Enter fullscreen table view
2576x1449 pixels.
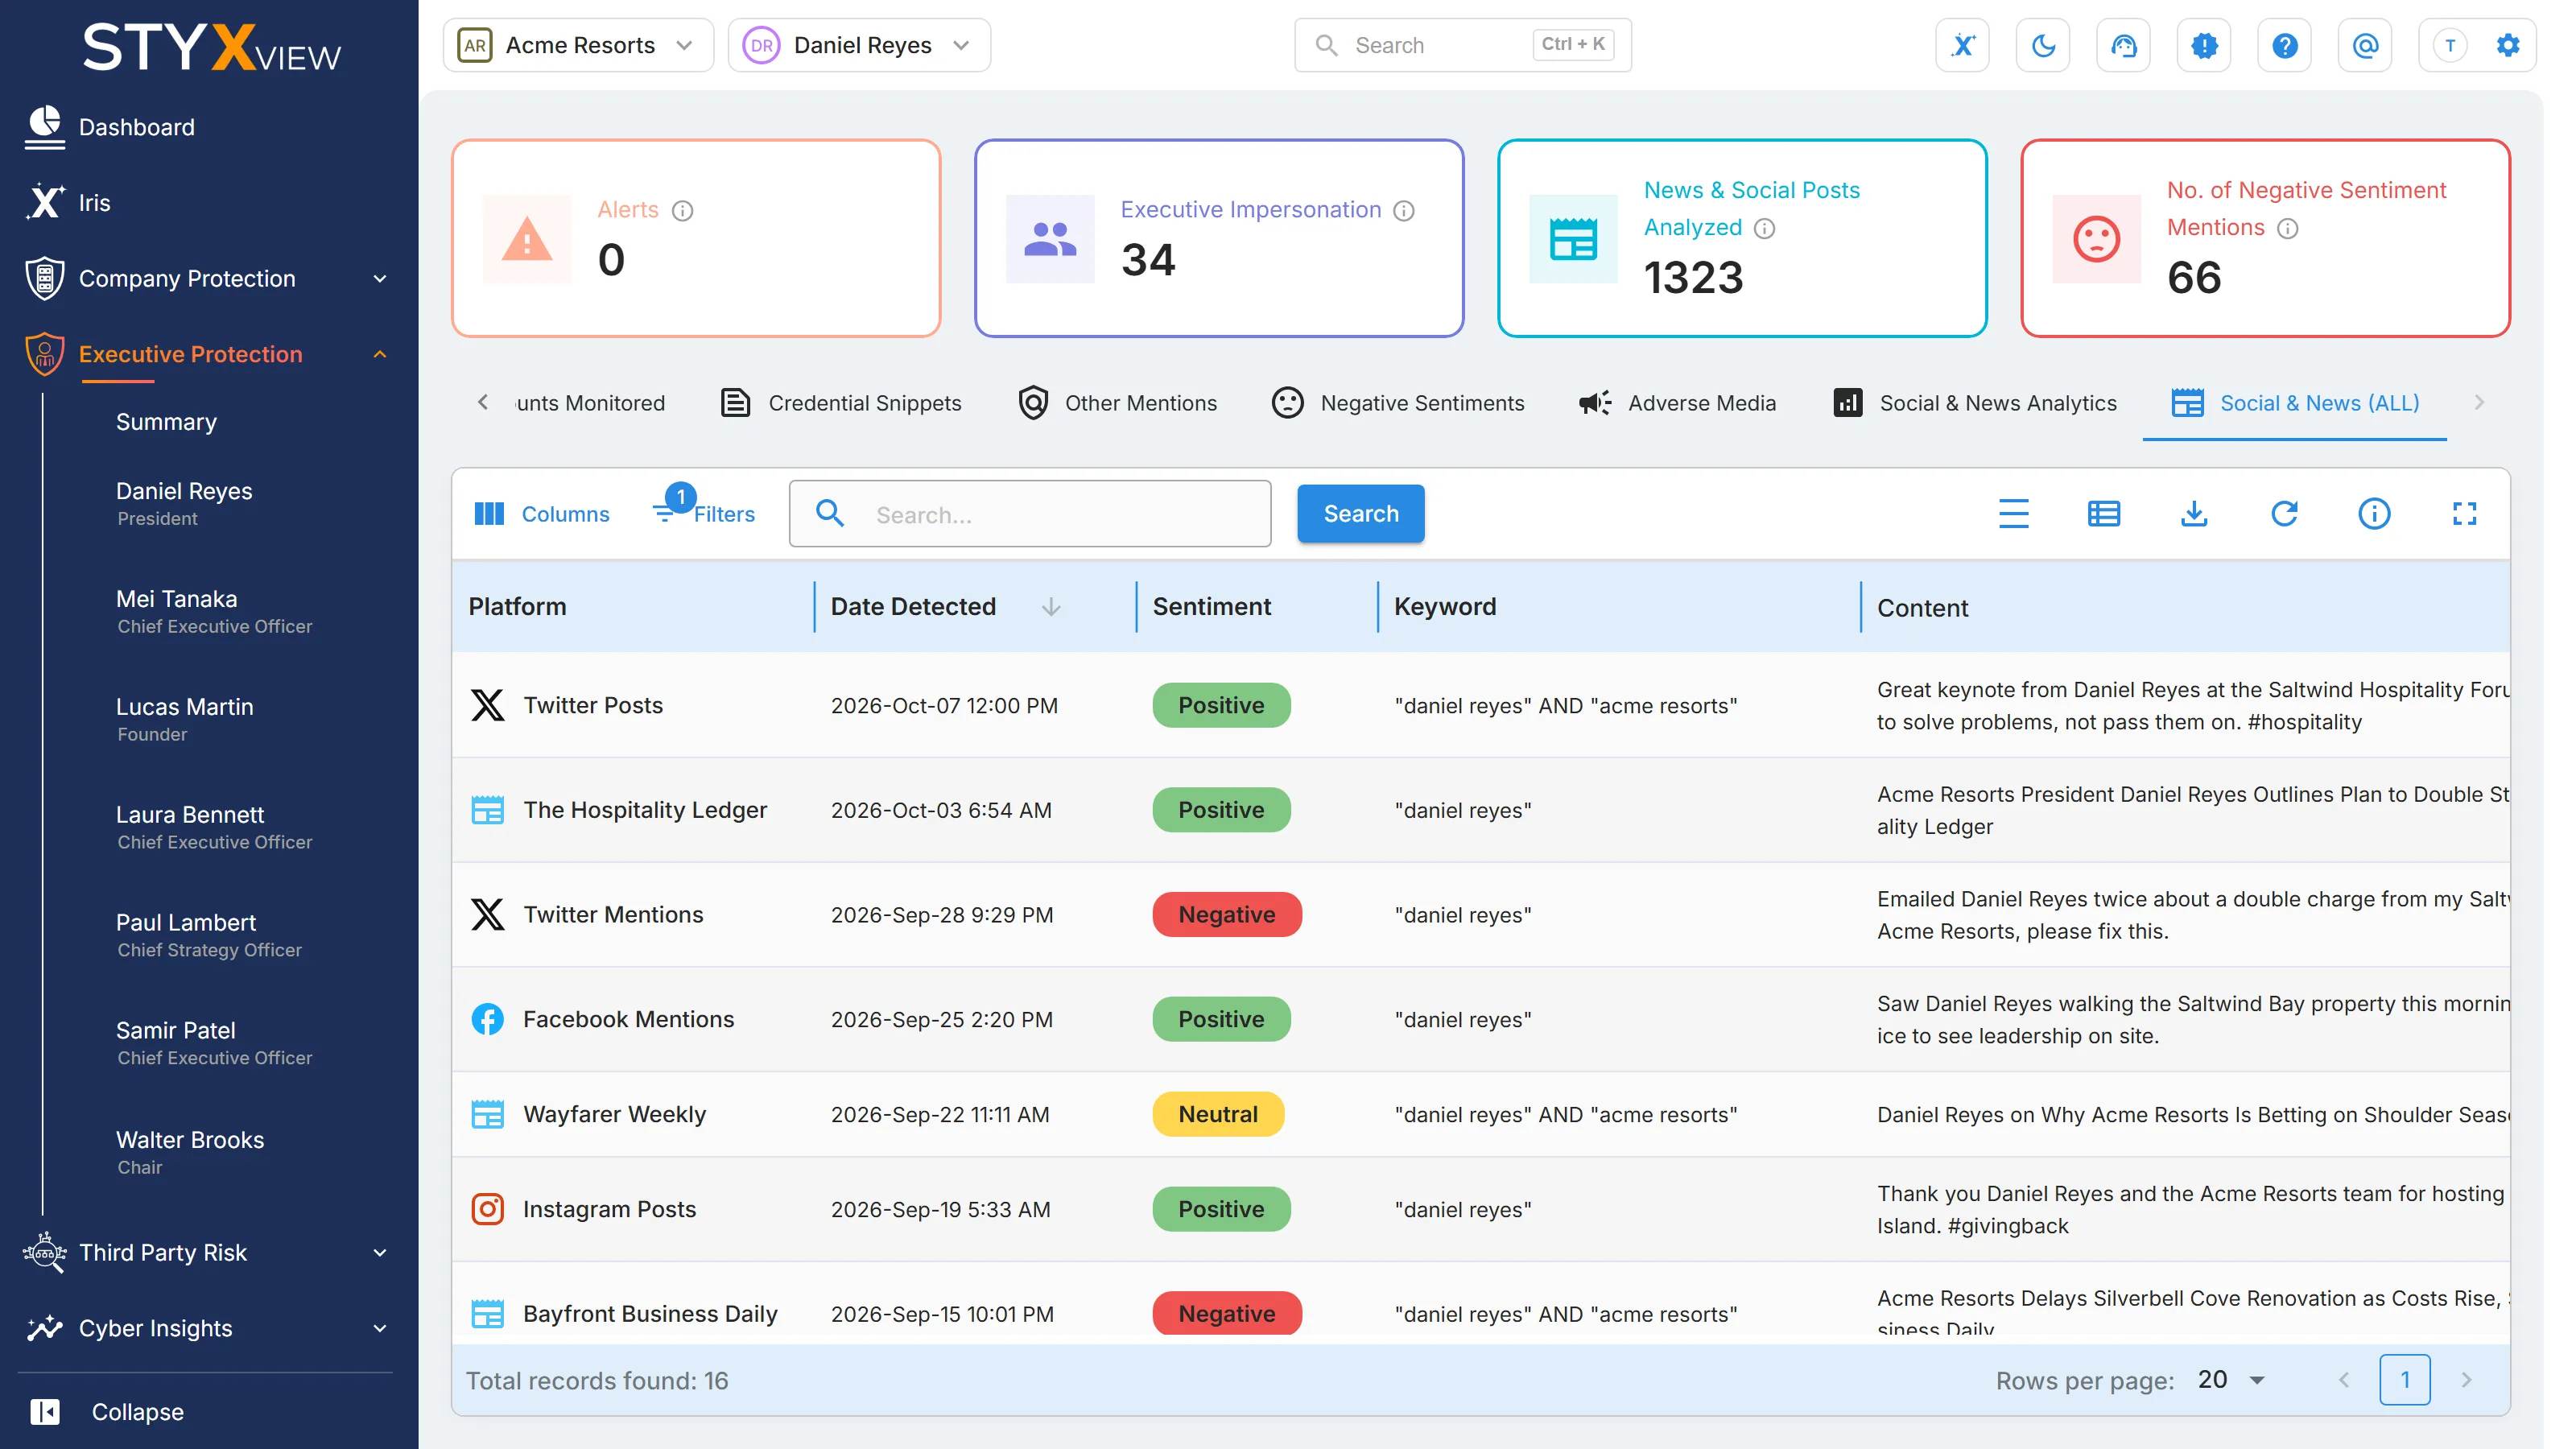pyautogui.click(x=2464, y=514)
